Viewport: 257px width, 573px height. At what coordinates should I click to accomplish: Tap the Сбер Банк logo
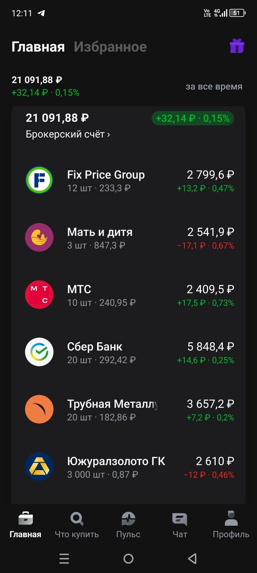[x=39, y=352]
